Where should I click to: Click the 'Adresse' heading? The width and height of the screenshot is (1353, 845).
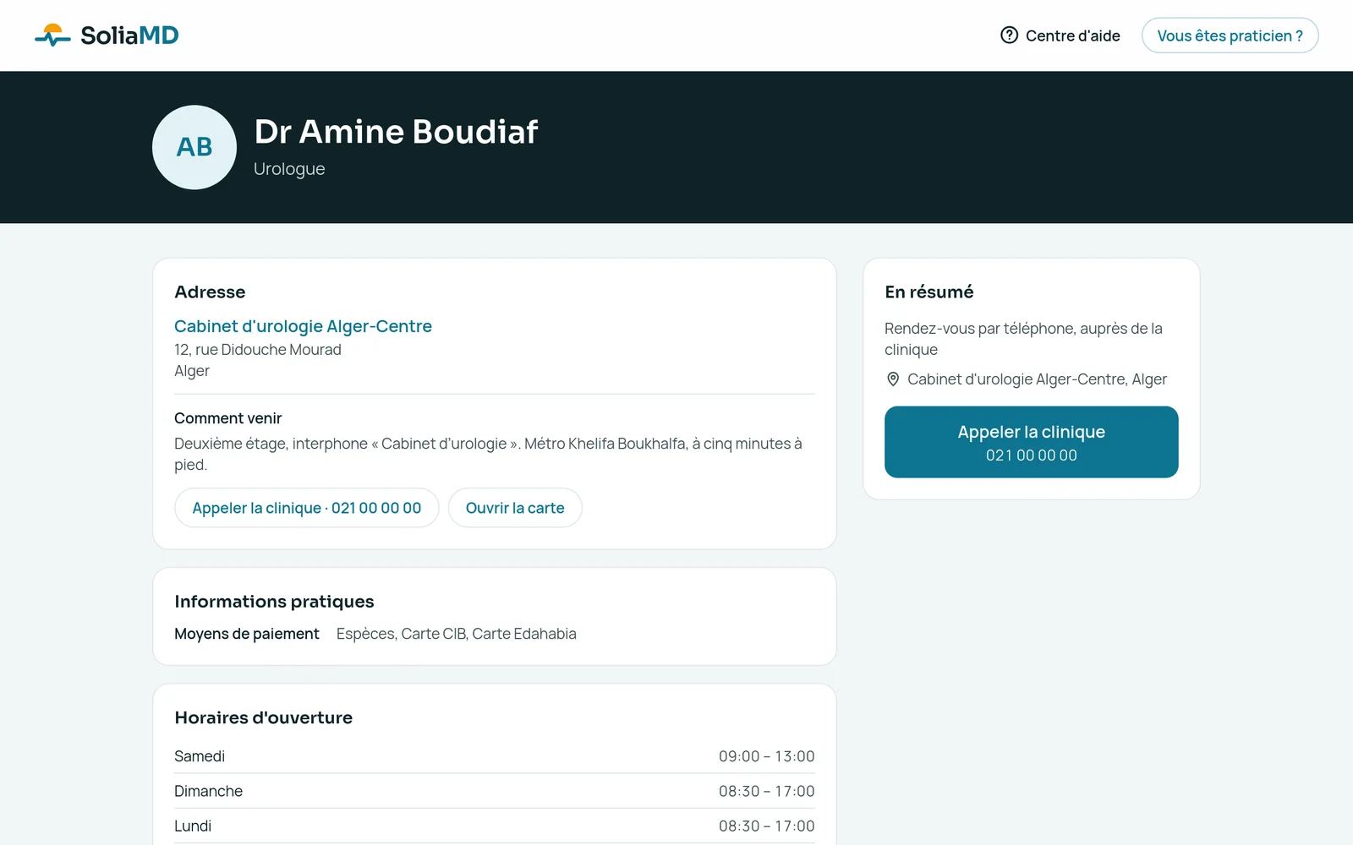tap(210, 292)
